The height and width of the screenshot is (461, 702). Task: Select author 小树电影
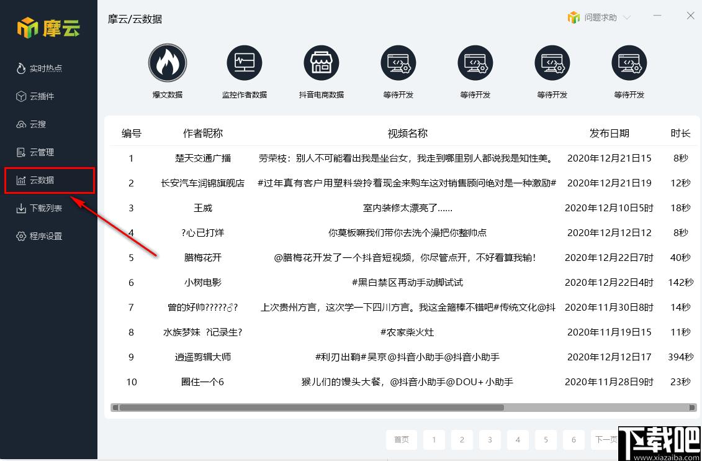point(203,282)
